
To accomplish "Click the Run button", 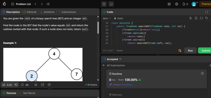I will pos(190,51).
